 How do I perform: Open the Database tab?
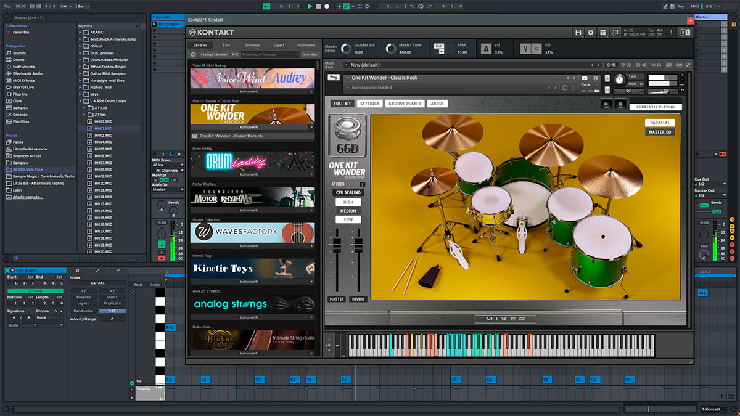pyautogui.click(x=253, y=45)
